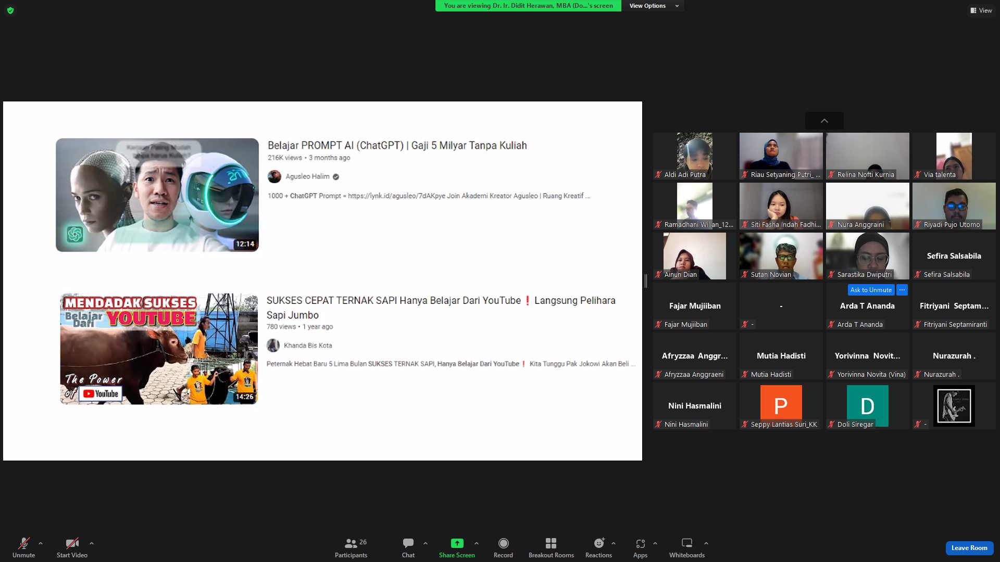The width and height of the screenshot is (1000, 562).
Task: Open the Reactions menu icon
Action: 599,543
